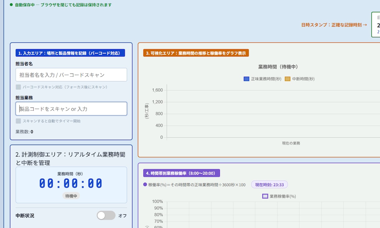The height and width of the screenshot is (228, 380).
Task: Click the 日時スタンプ：正確な記録時刻 text
Action: 334,25
